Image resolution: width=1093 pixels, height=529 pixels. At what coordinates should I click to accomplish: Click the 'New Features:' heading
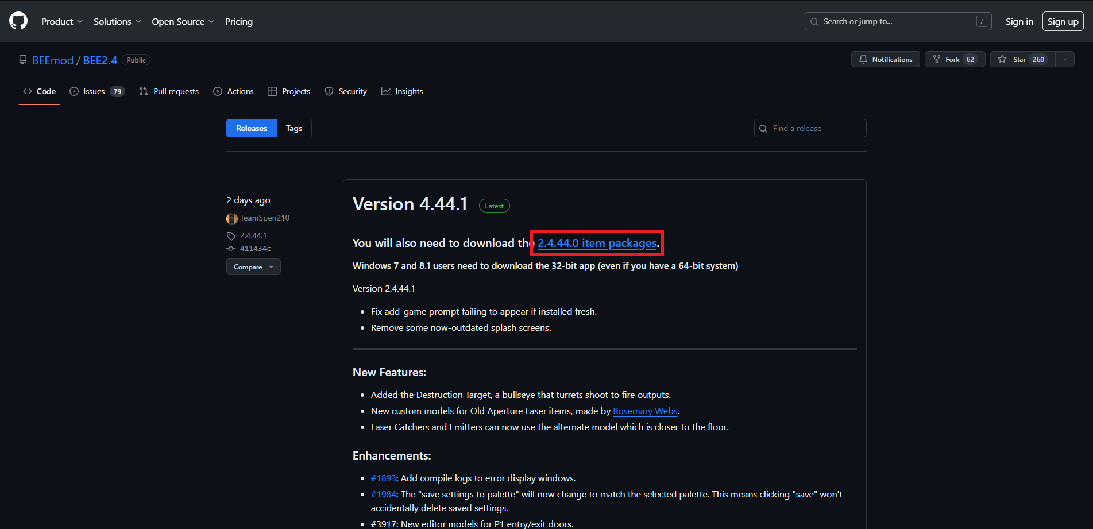(x=389, y=373)
